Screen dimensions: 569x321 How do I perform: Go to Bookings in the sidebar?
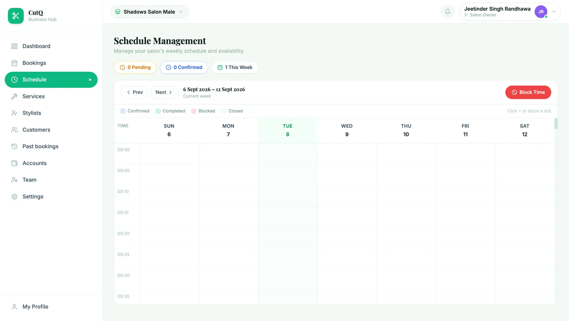[51, 63]
